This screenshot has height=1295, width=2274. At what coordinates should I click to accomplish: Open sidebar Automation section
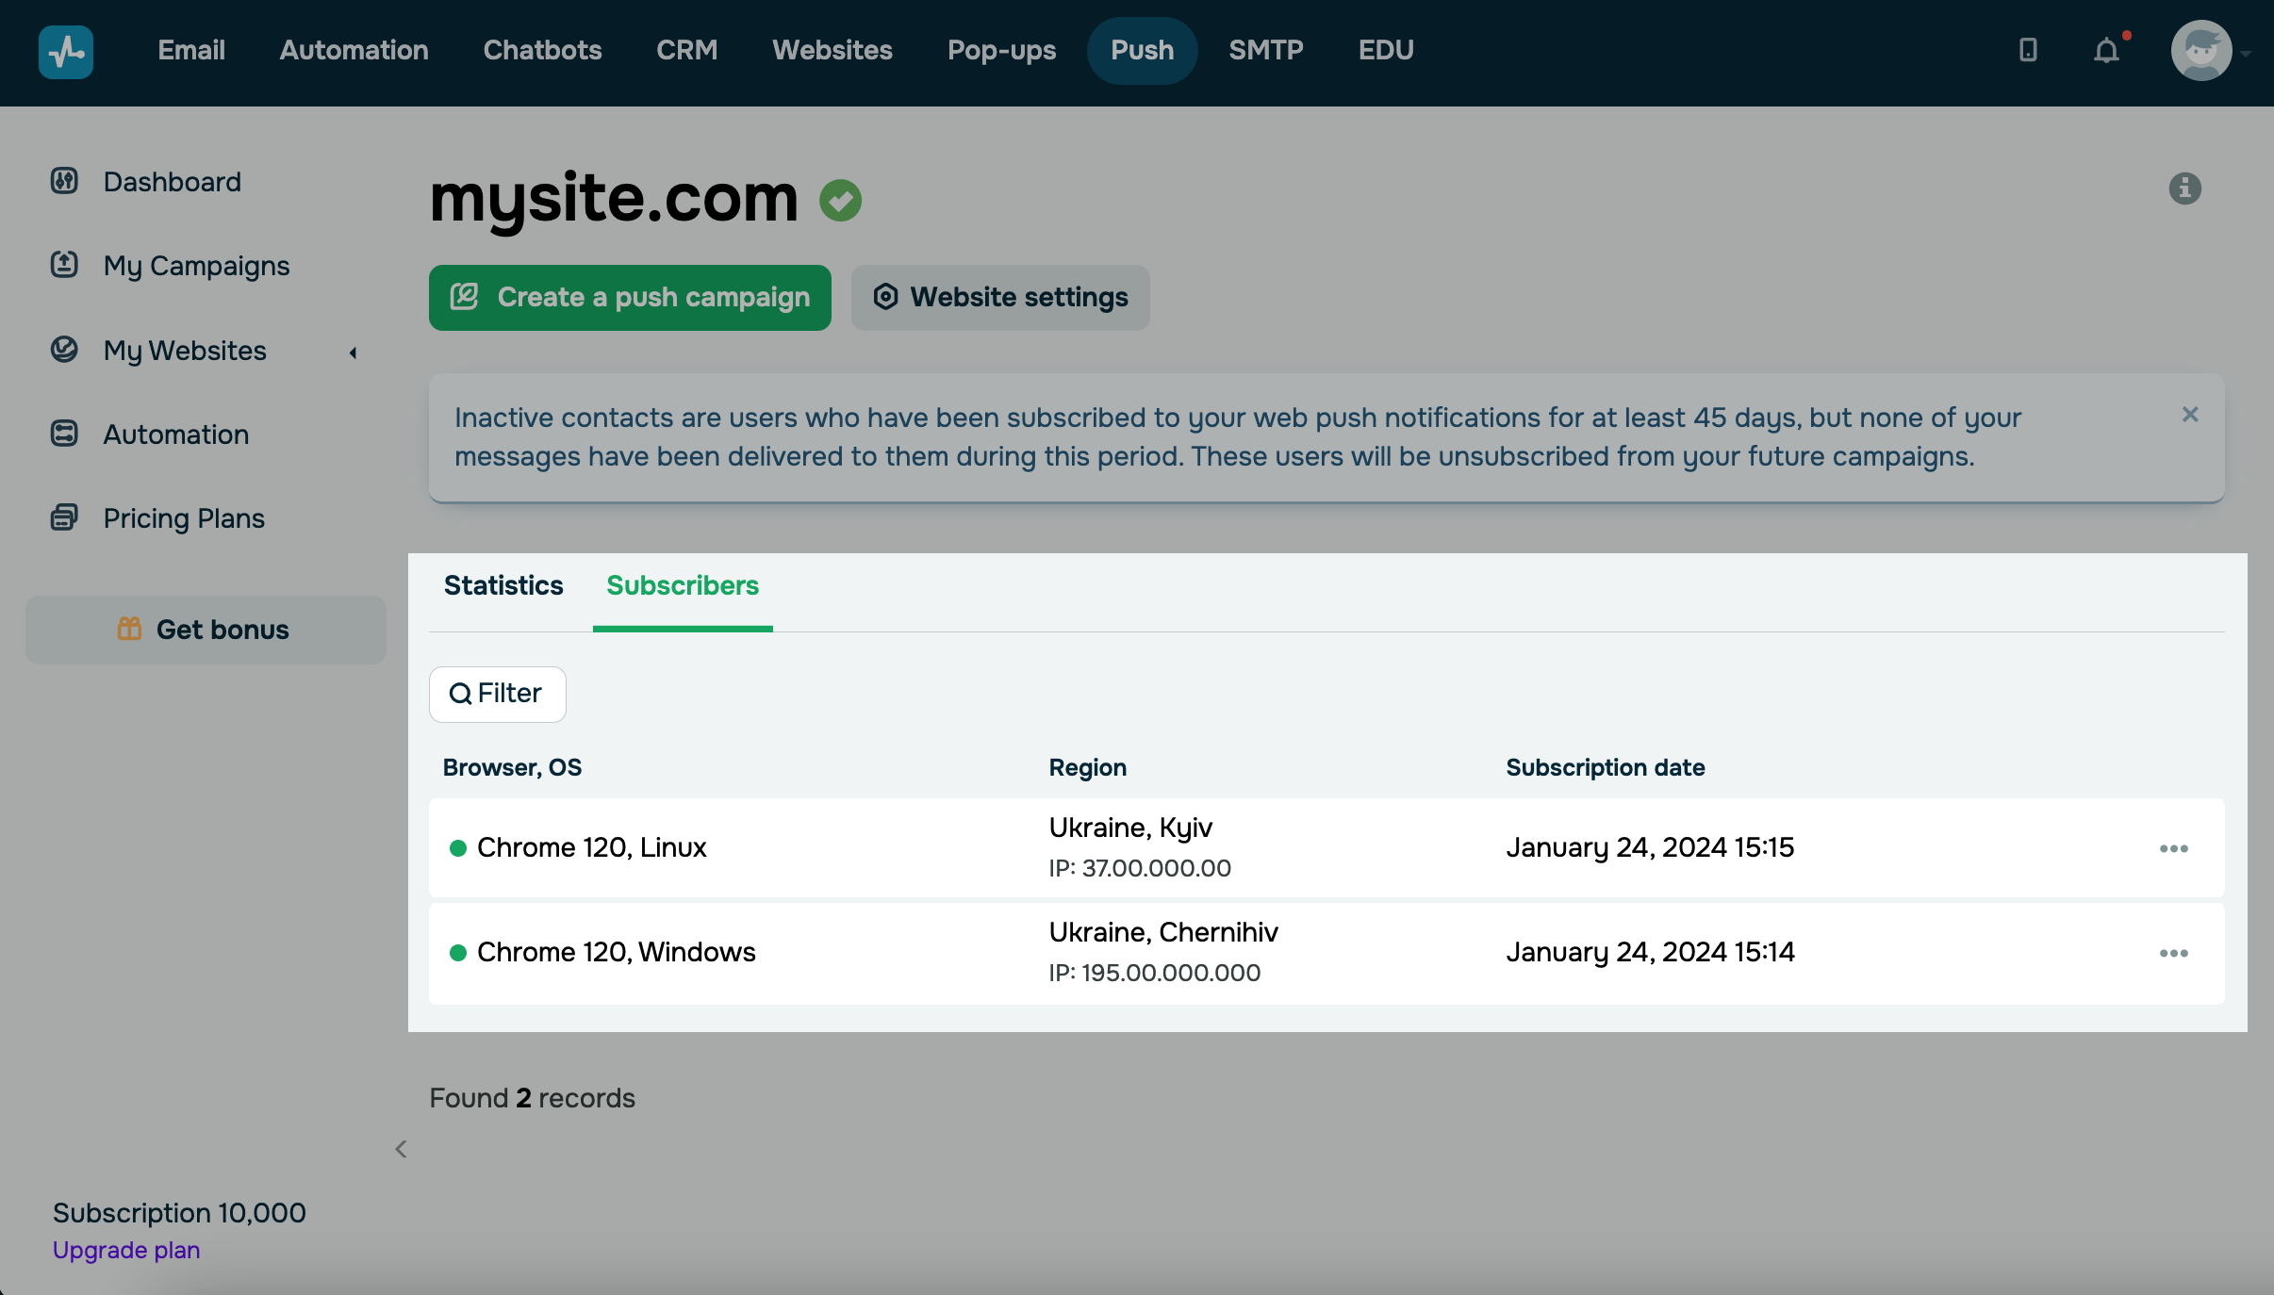(175, 434)
